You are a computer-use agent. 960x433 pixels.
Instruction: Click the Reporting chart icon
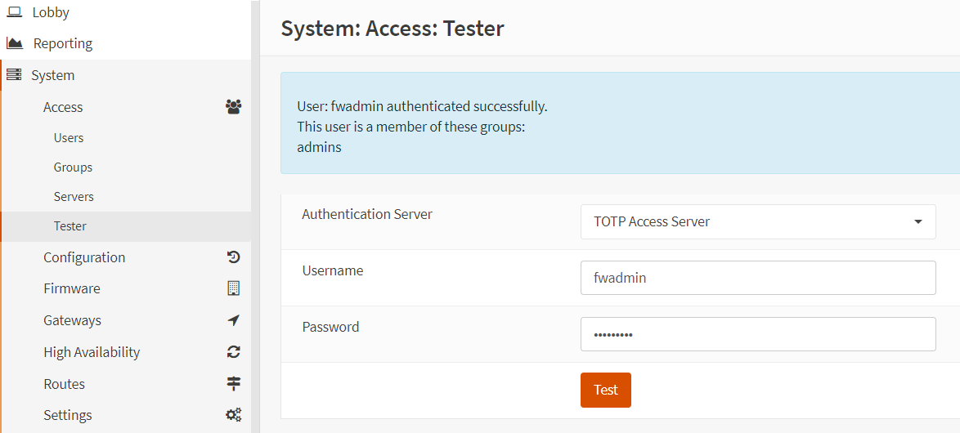point(14,43)
